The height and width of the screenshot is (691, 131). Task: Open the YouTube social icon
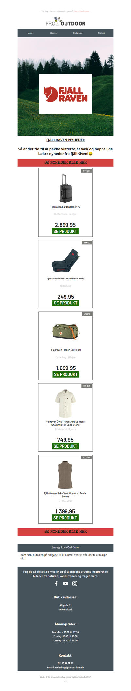coord(65,583)
